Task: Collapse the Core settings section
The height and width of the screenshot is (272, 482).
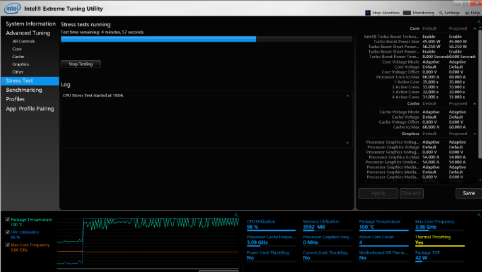Action: point(475,28)
